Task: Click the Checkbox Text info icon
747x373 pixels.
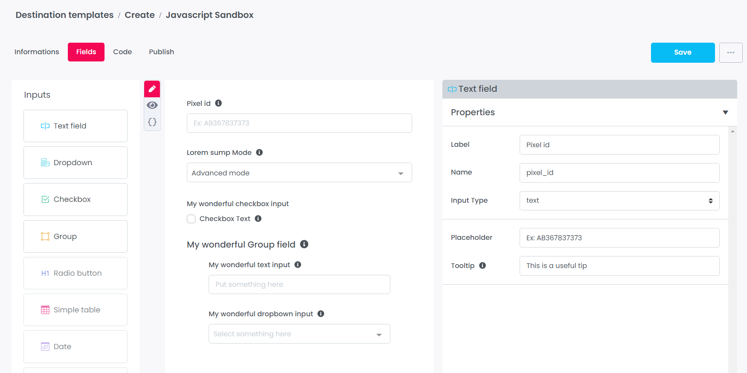Action: (x=258, y=219)
